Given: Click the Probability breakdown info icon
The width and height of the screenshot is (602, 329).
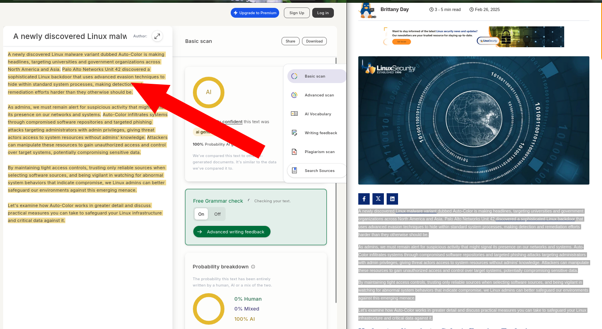Looking at the screenshot, I should point(253,267).
